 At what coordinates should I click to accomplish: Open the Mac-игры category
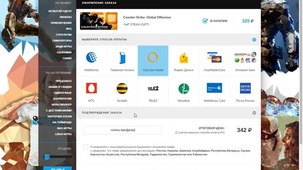tap(64, 128)
